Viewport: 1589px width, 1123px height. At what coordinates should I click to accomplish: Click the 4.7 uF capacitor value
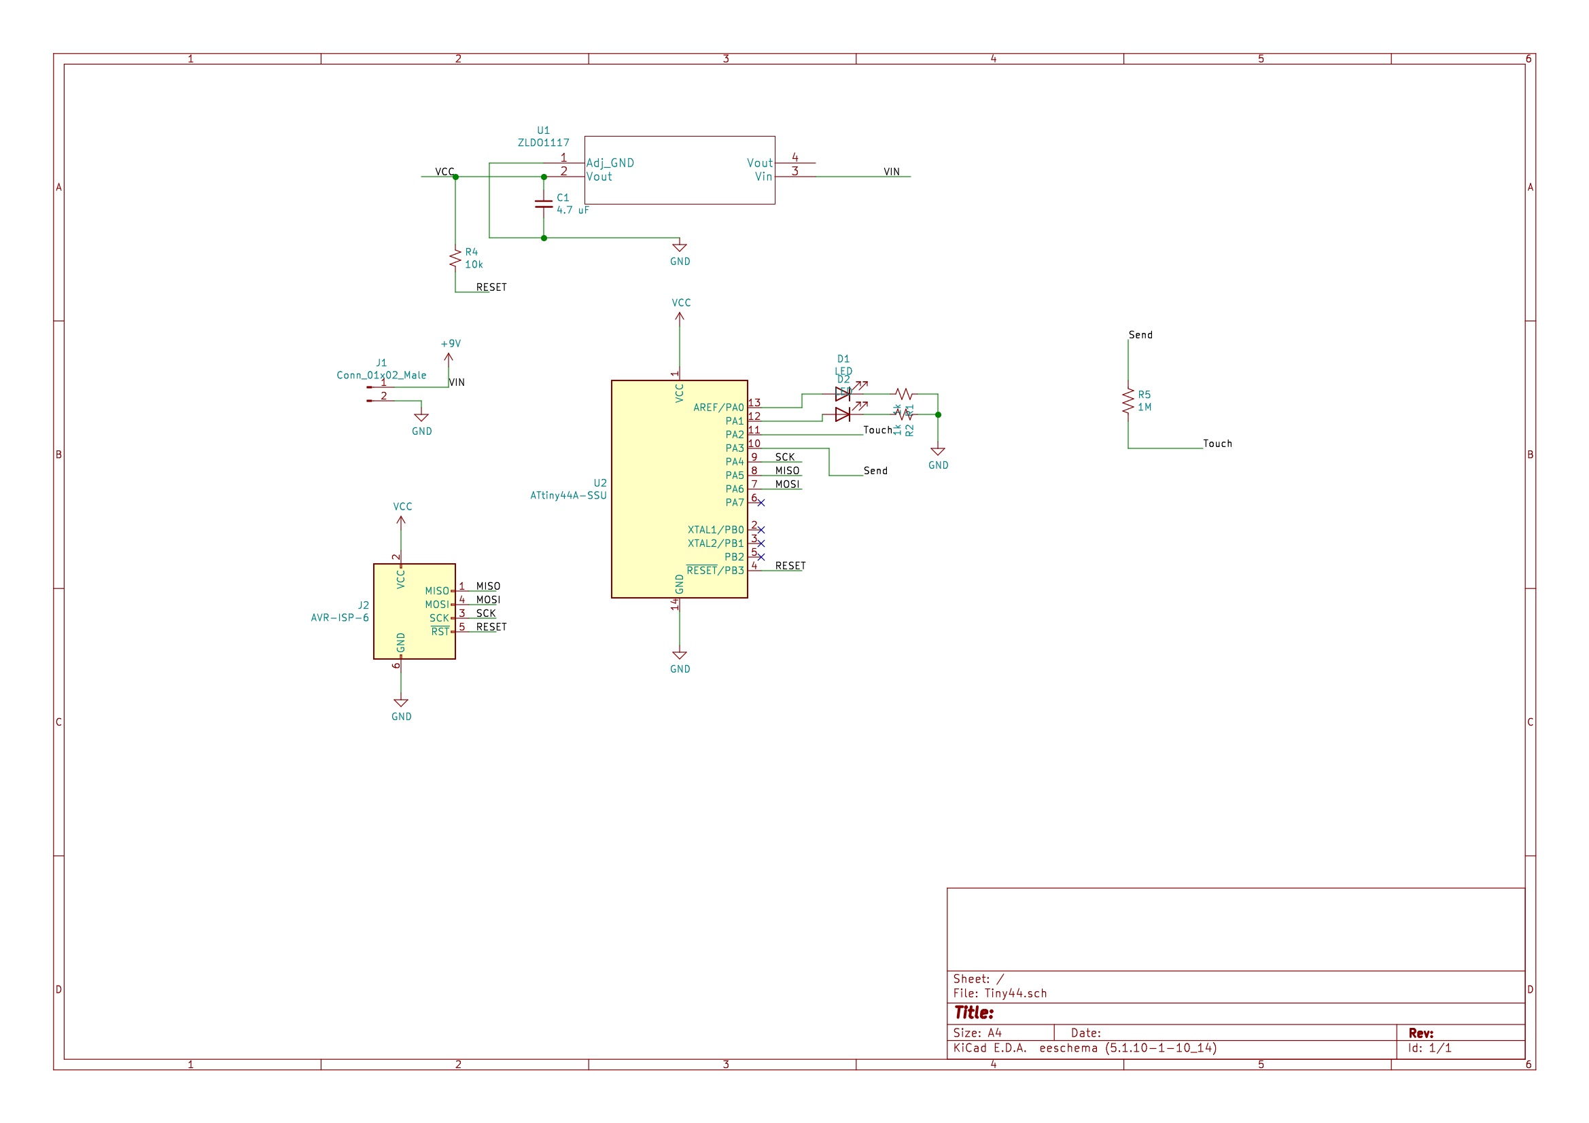point(573,211)
